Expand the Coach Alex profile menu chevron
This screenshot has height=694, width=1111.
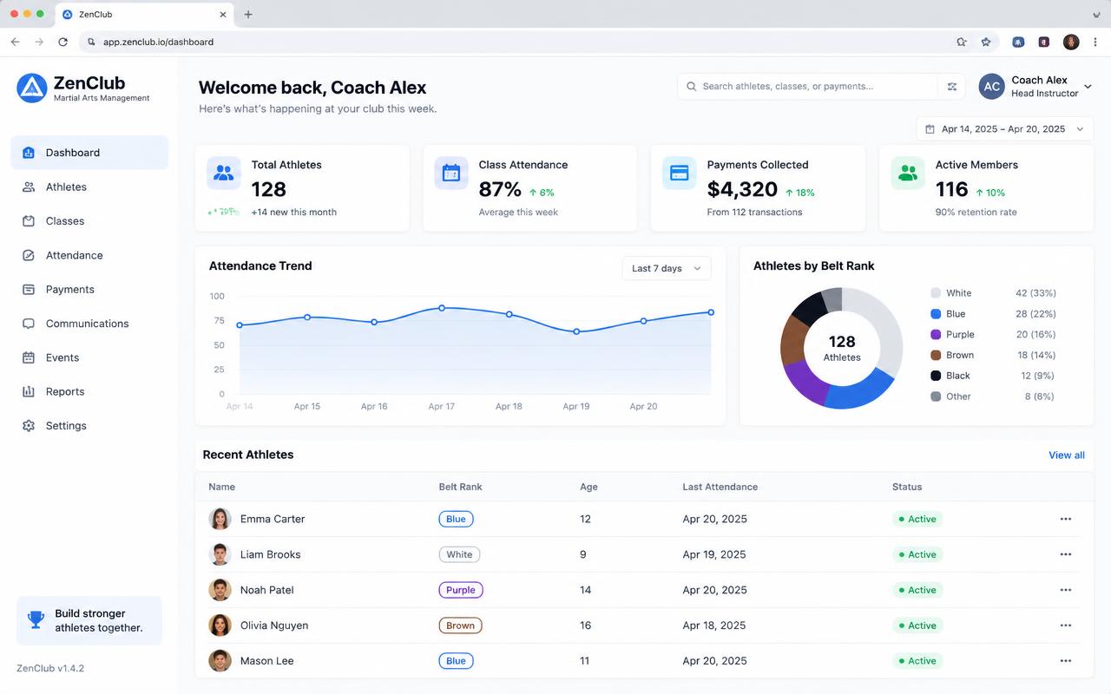click(1088, 87)
